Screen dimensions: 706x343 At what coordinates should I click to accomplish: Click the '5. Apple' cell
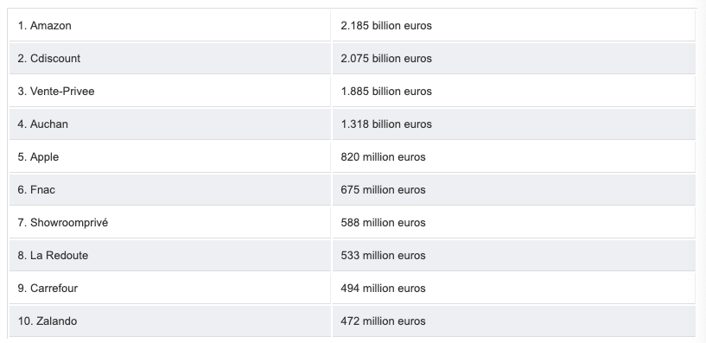tap(169, 157)
